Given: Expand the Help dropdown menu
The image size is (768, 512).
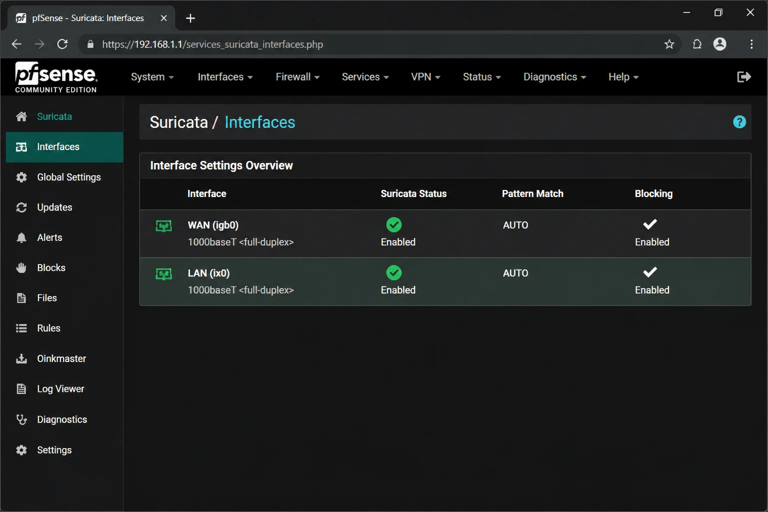Looking at the screenshot, I should (623, 77).
